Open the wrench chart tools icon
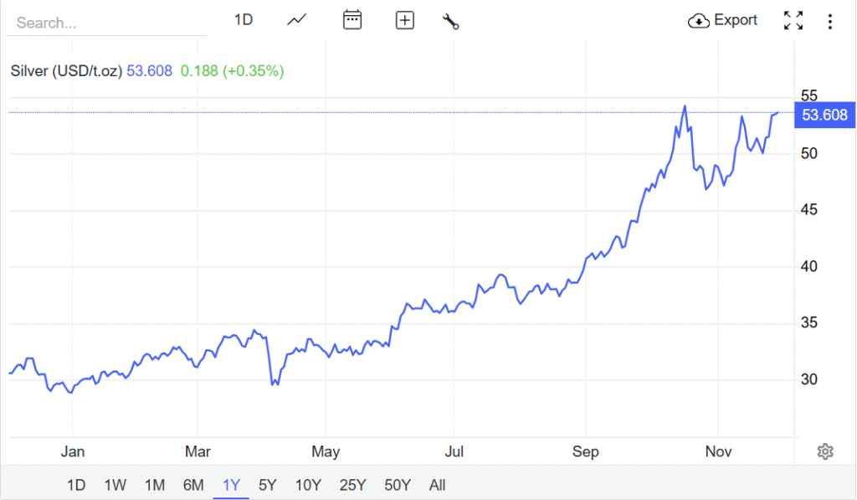 451,21
